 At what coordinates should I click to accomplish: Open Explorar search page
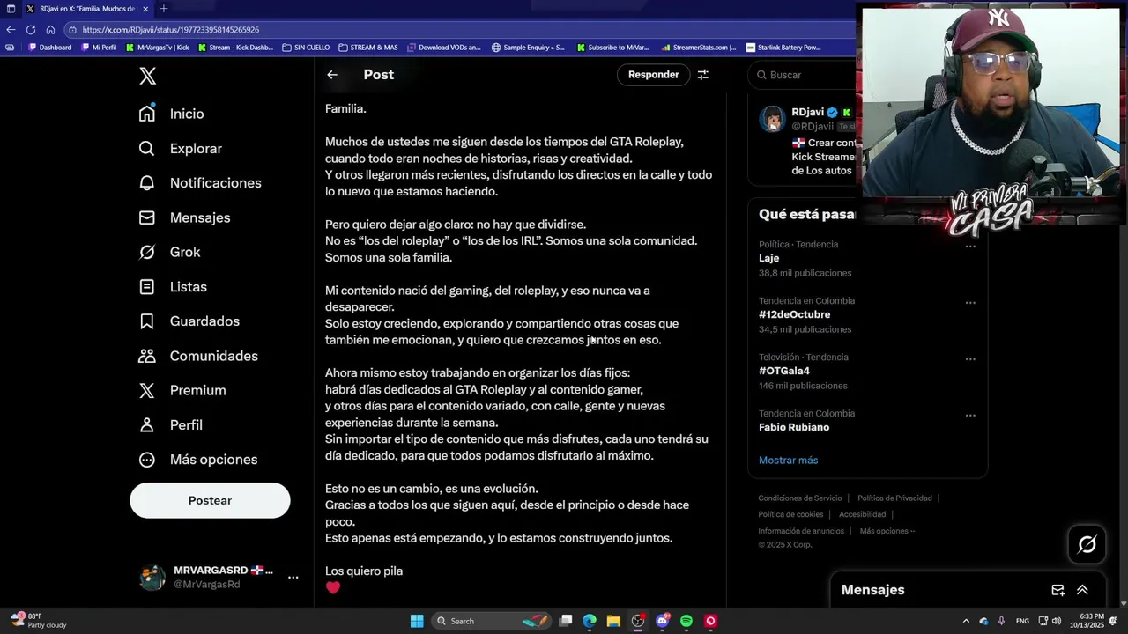click(x=181, y=149)
